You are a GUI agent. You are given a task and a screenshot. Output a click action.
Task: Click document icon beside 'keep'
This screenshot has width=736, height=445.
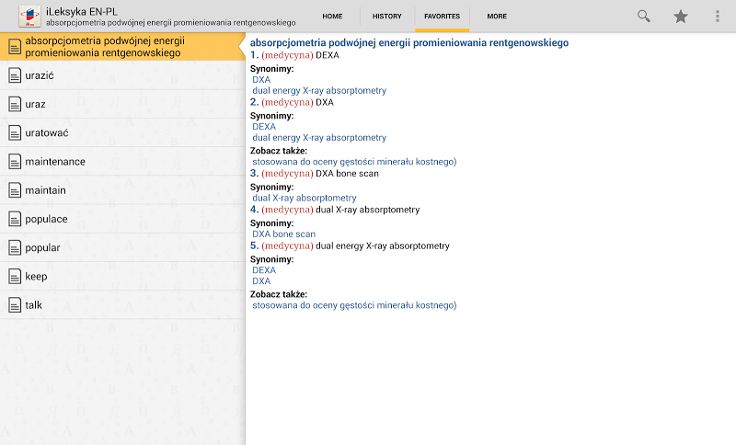(x=14, y=277)
